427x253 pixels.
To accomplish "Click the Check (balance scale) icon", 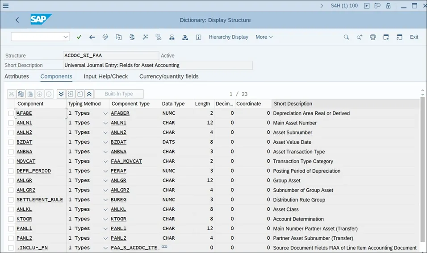I will click(132, 37).
